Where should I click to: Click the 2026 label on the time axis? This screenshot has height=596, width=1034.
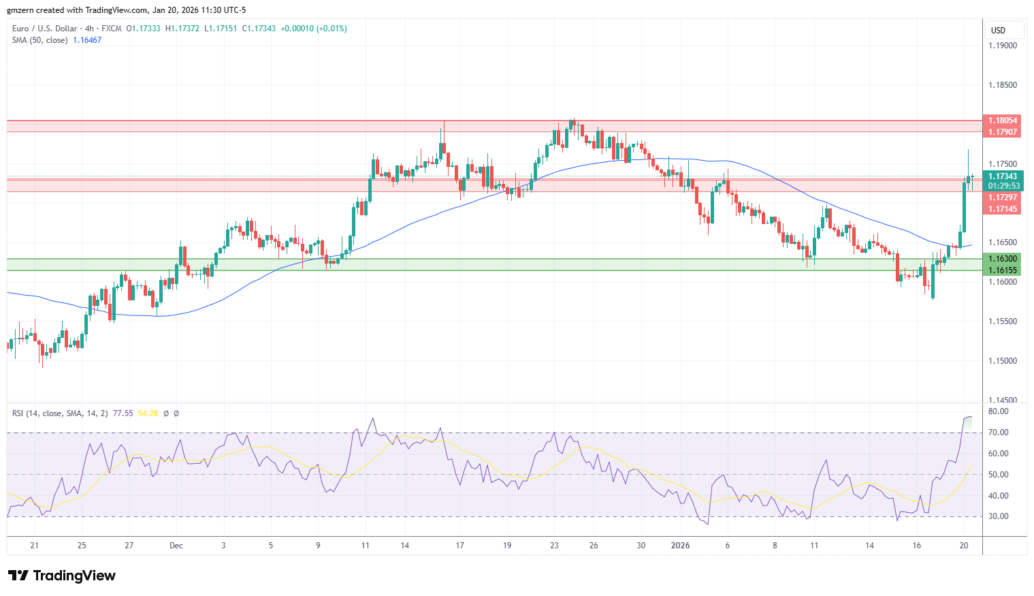point(680,546)
